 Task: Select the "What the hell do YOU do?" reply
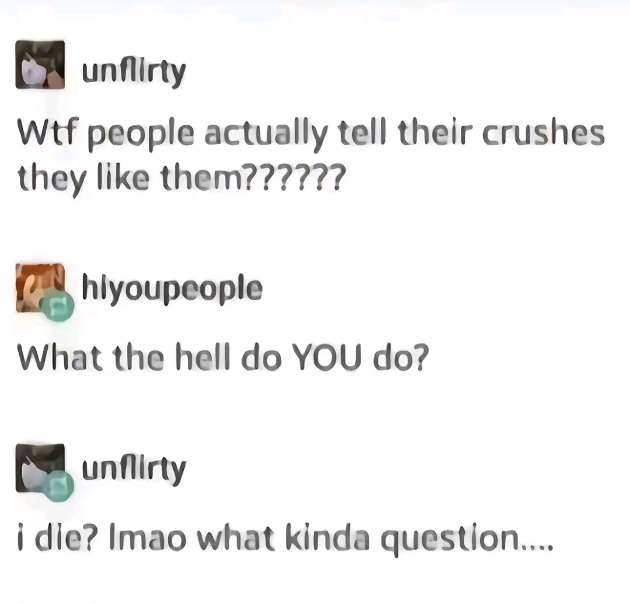click(223, 357)
